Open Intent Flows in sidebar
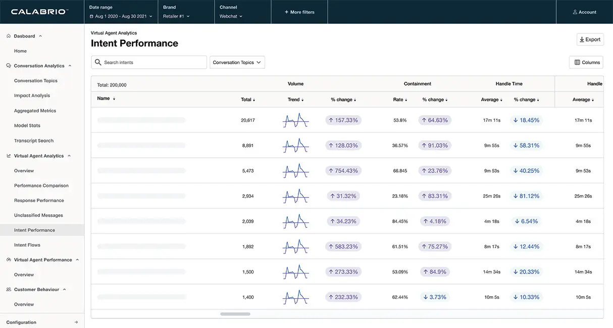This screenshot has width=613, height=328. tap(27, 245)
